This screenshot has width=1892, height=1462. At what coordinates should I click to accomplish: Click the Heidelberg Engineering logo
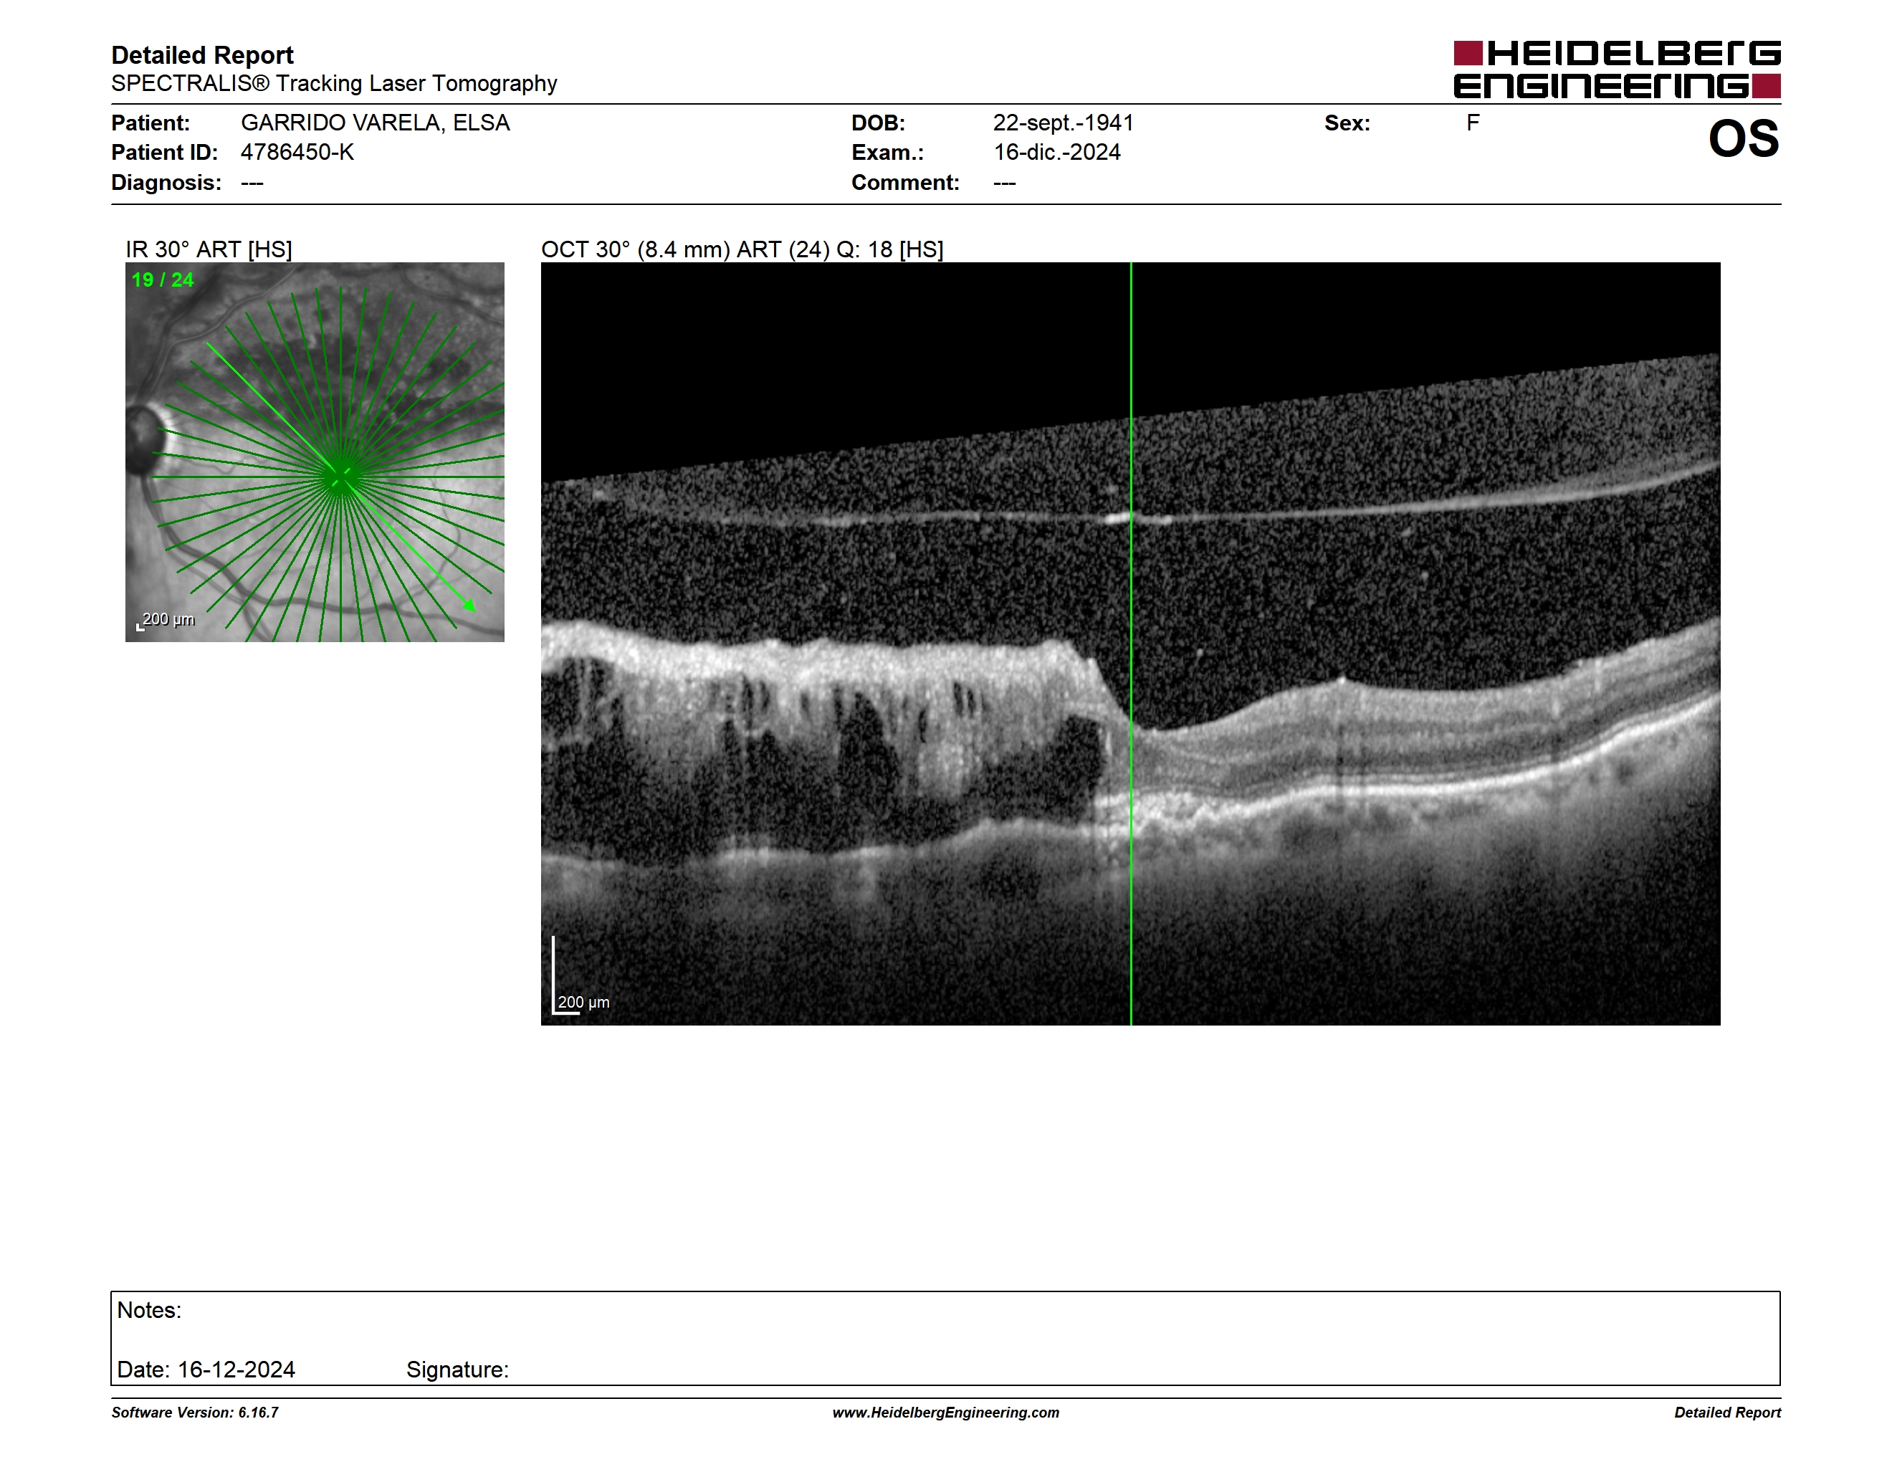point(1617,70)
